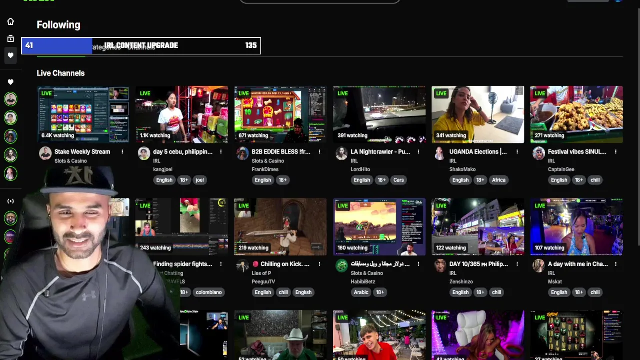Open kebab menu for day 5 cebu stream
Viewport: 640px width, 360px height.
pyautogui.click(x=221, y=152)
